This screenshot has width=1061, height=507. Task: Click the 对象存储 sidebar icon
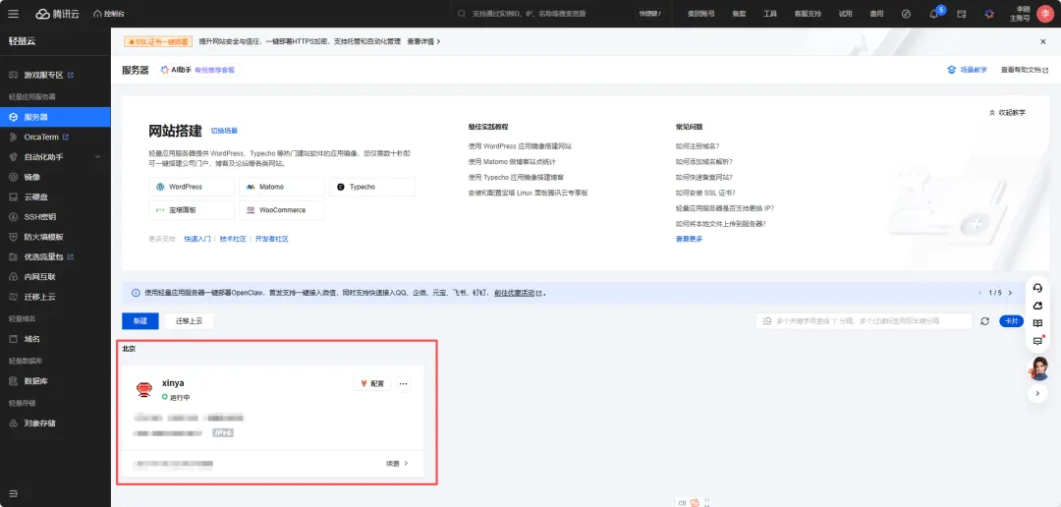13,423
